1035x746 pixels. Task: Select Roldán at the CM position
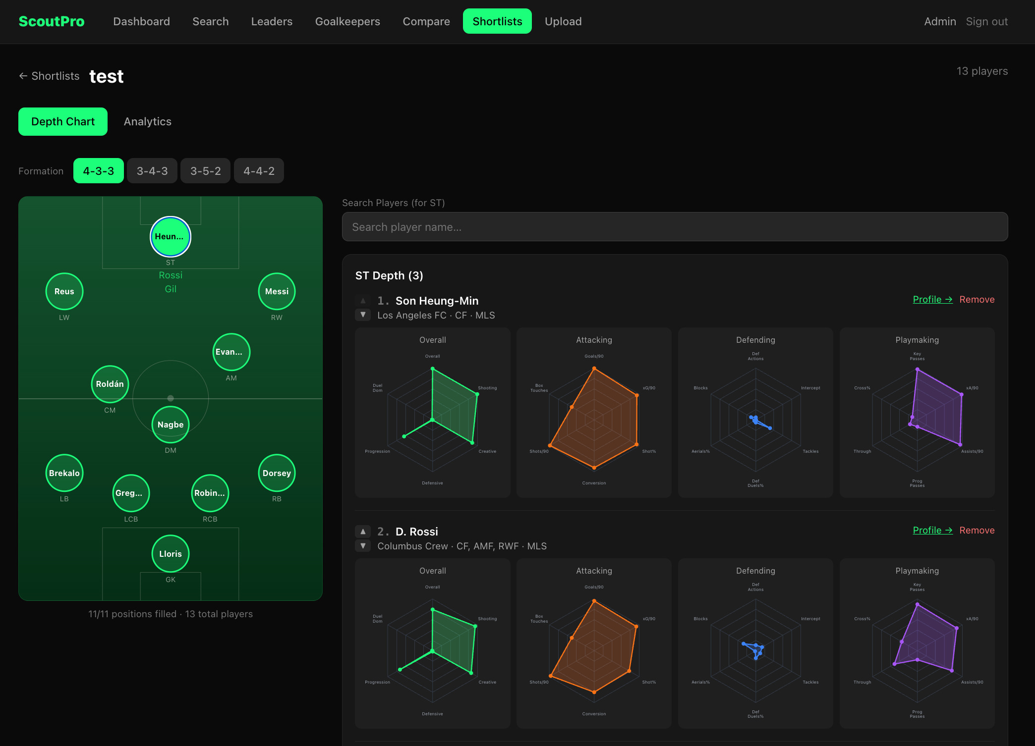pyautogui.click(x=110, y=384)
